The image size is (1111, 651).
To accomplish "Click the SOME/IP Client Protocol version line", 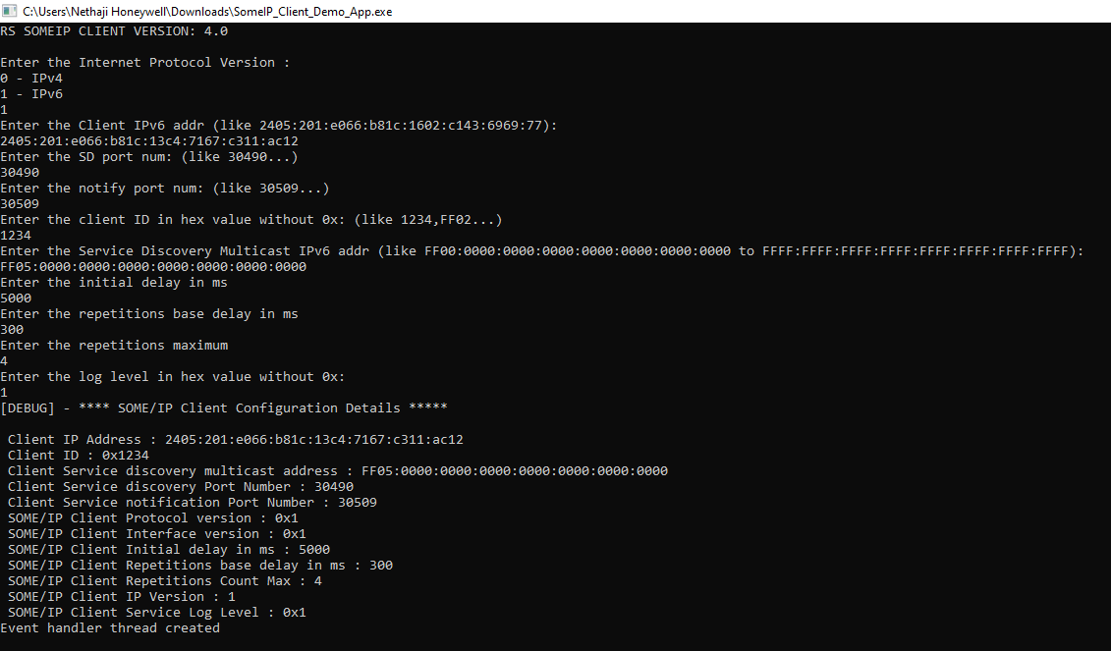I will click(x=153, y=517).
